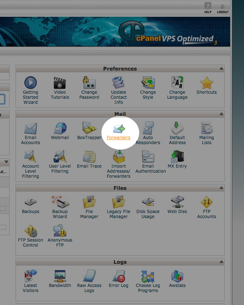Open BoxTrapper icon

coord(89,128)
